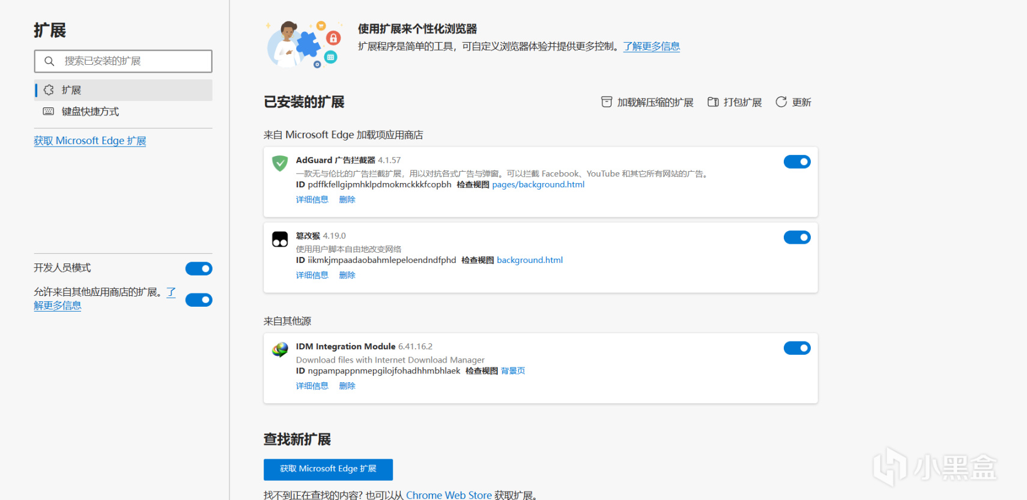Image resolution: width=1027 pixels, height=500 pixels.
Task: Open the 了解更多信息 link in header banner
Action: click(x=652, y=46)
